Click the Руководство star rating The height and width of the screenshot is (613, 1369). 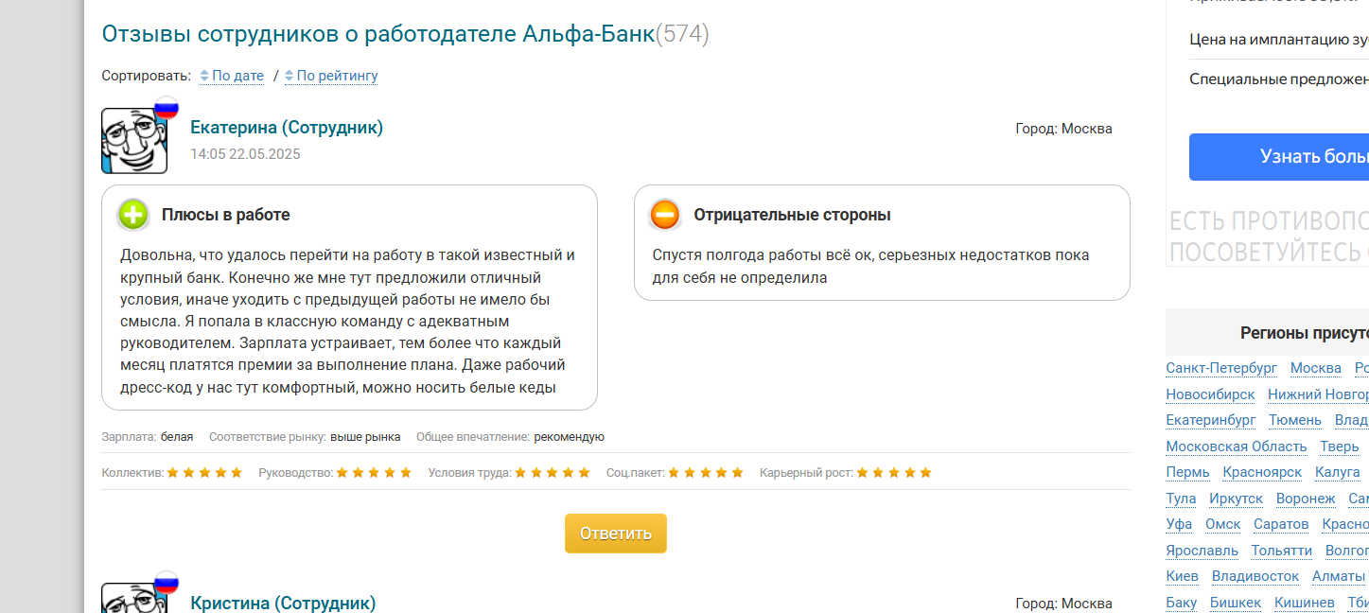(375, 473)
